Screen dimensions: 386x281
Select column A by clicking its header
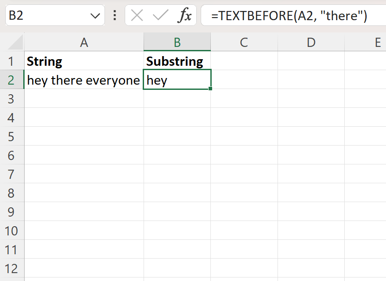coord(83,42)
